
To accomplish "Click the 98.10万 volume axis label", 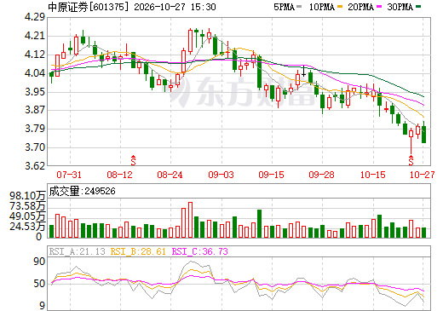I will coord(27,196).
